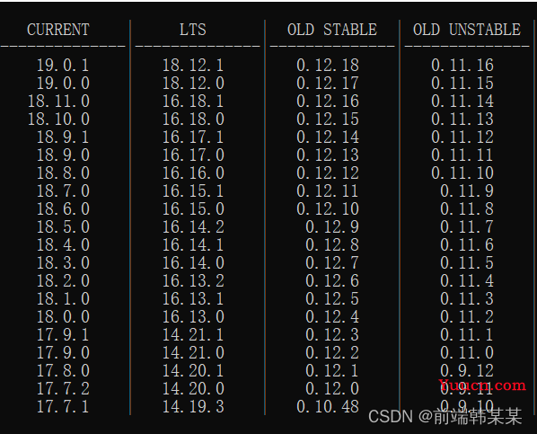Select version 18.6.0 text
Screen dimensions: 537x434
(x=63, y=208)
